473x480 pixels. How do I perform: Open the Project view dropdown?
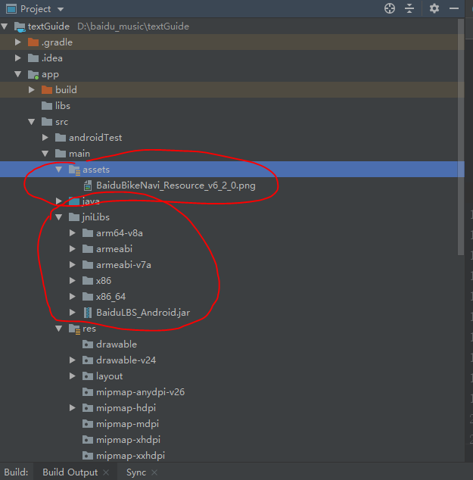(x=61, y=9)
